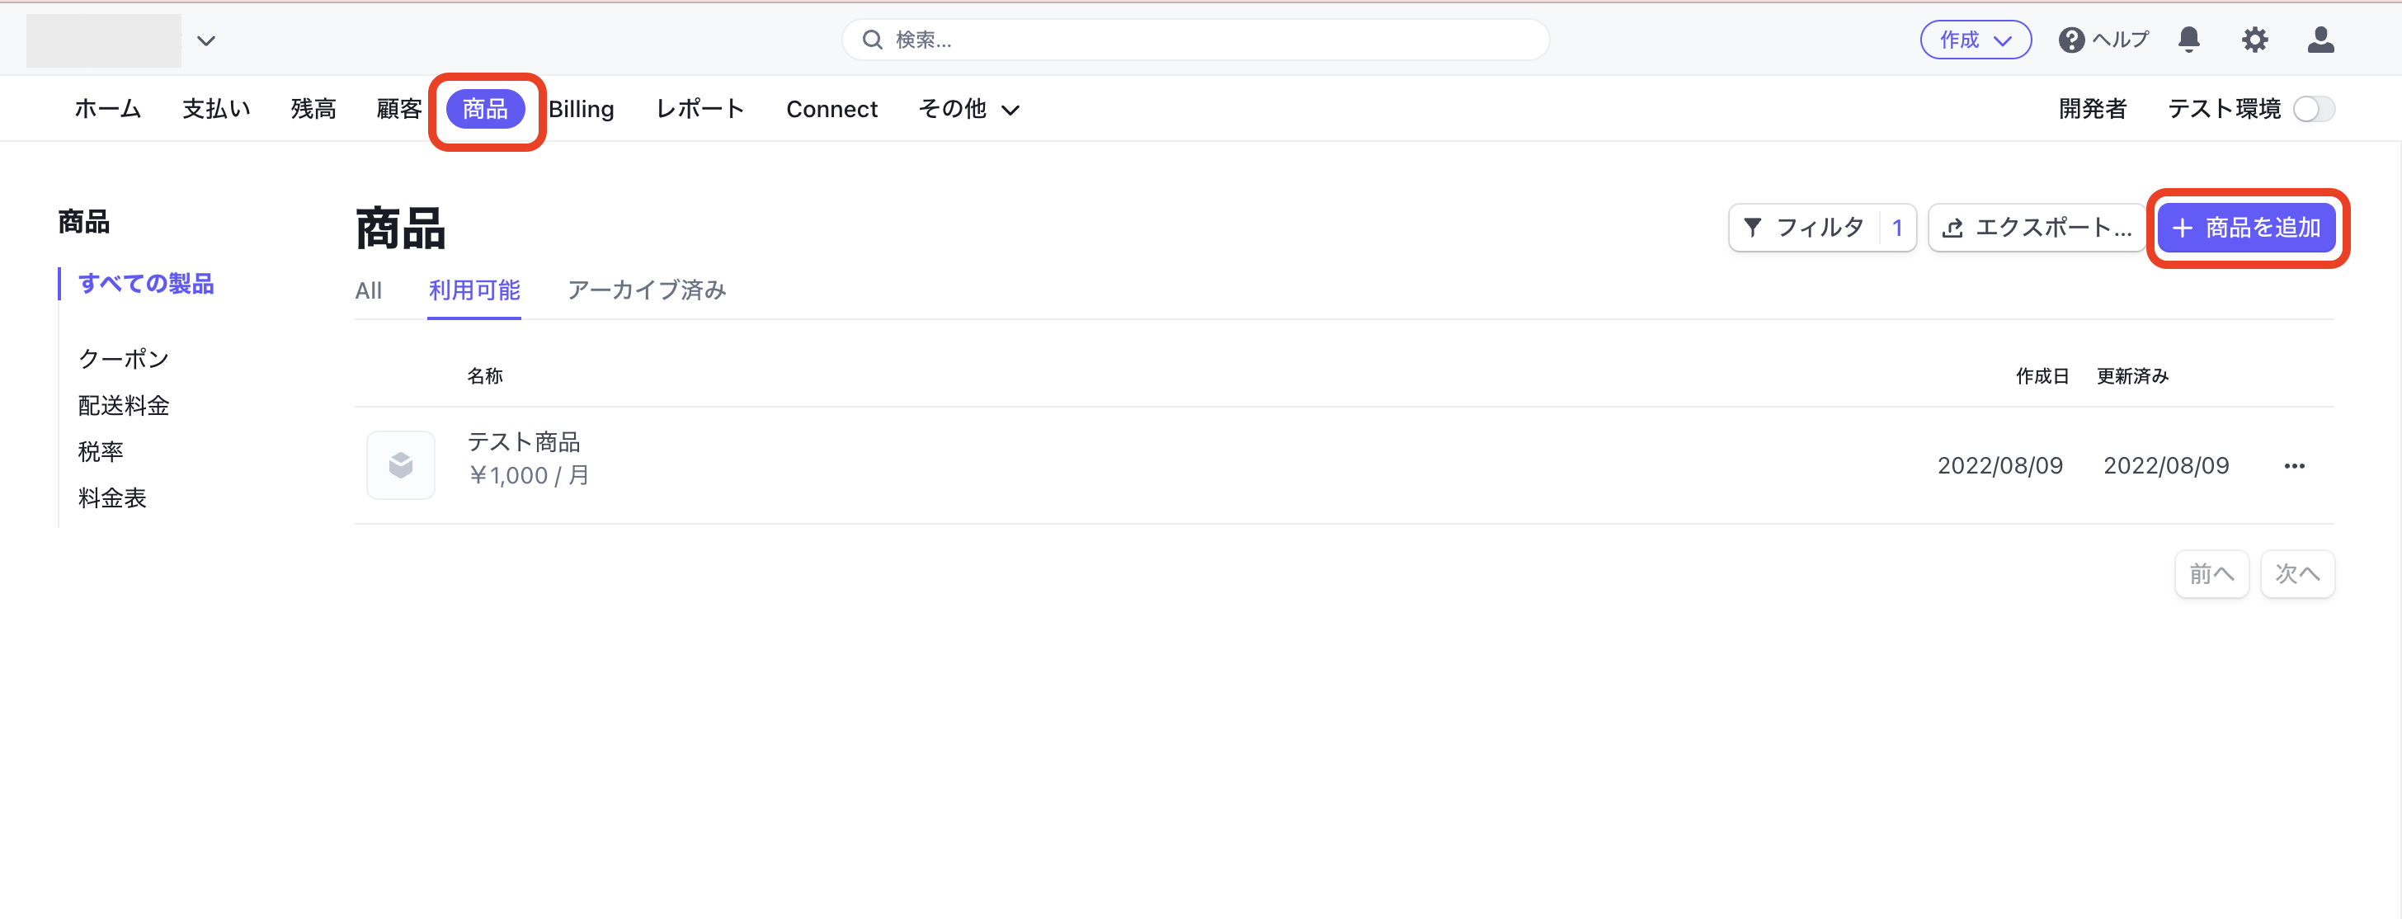
Task: Switch to the アーカイブ済み tab
Action: click(646, 290)
